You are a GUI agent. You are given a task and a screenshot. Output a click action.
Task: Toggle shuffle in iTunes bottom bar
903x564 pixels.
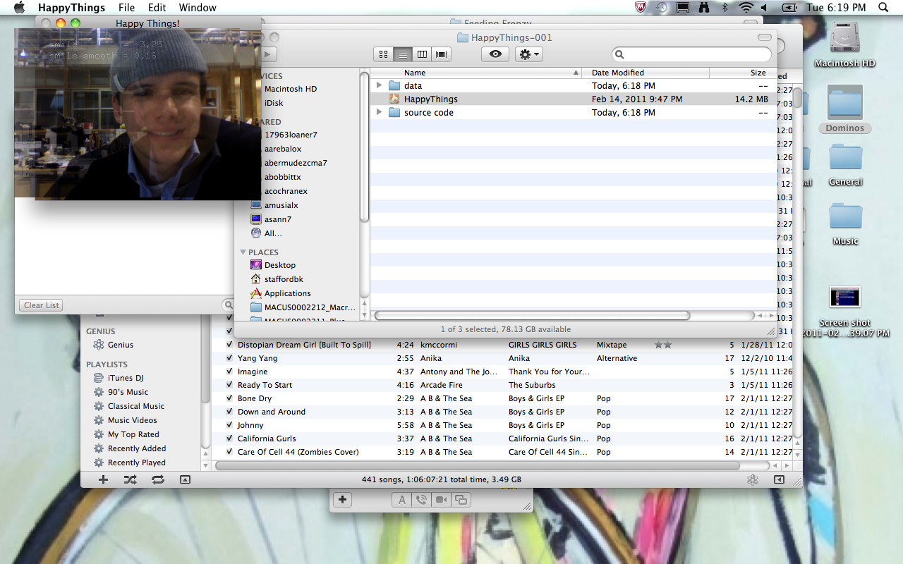pos(131,479)
